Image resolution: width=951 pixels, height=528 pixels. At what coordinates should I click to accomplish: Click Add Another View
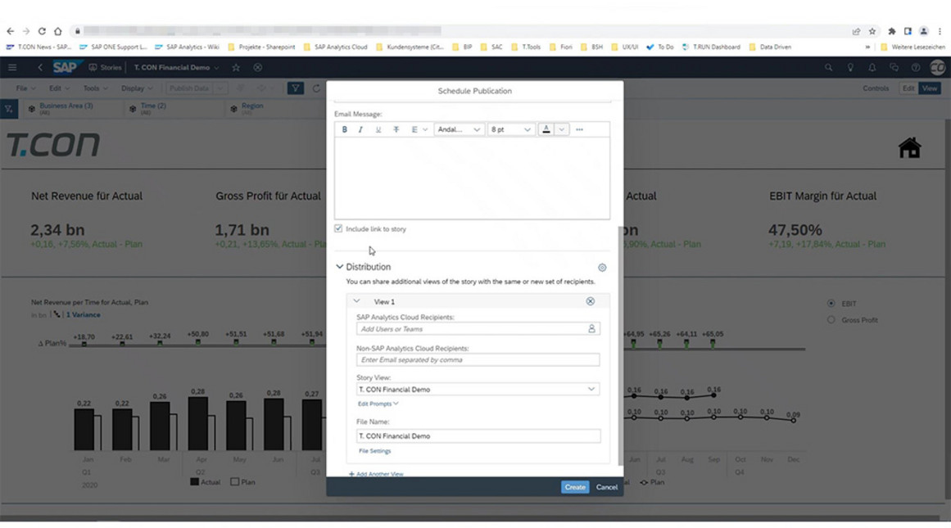tap(376, 474)
